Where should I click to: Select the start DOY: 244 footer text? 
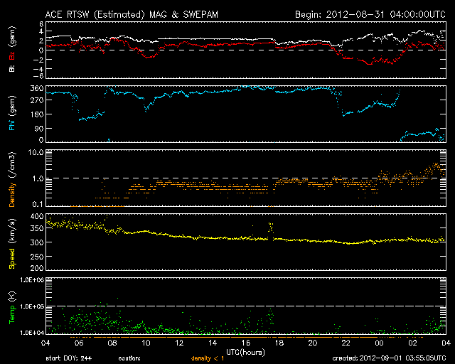[x=69, y=358]
